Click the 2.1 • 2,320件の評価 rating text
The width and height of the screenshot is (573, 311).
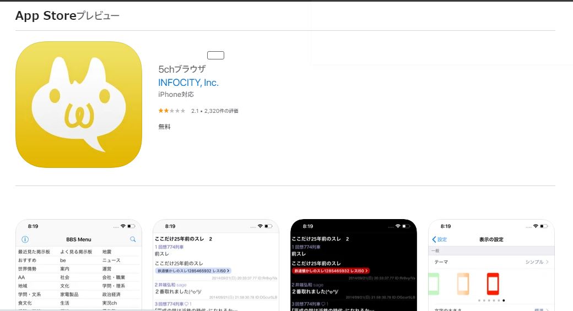214,111
